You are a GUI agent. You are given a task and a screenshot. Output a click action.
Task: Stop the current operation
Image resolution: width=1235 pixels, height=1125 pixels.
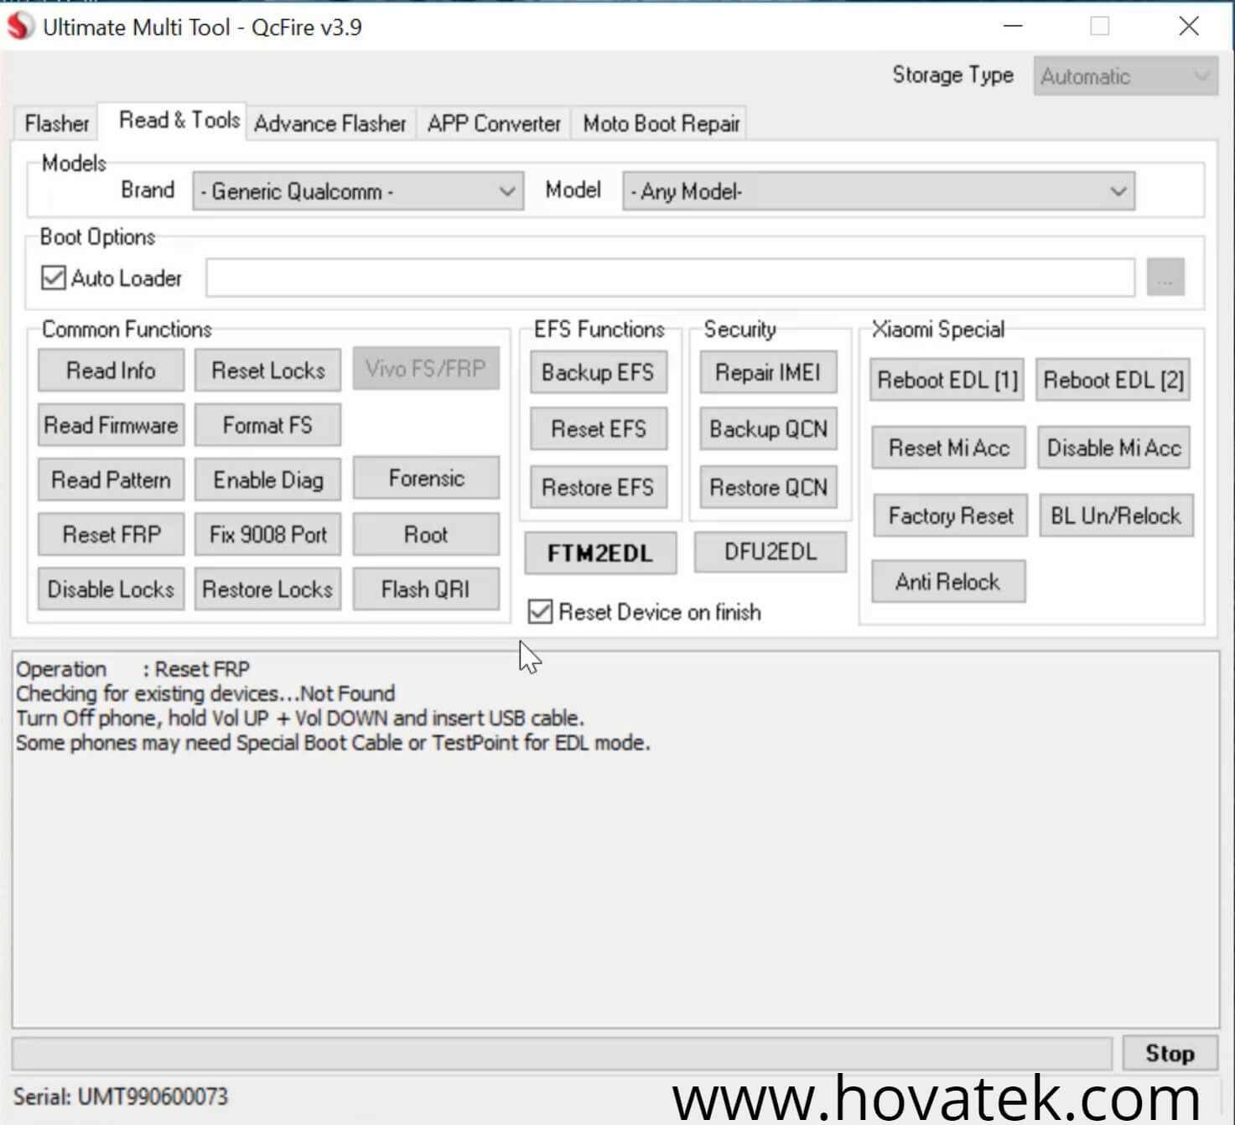point(1169,1053)
